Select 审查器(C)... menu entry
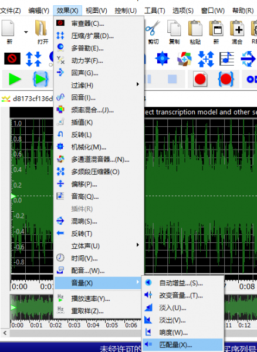257x352 pixels. click(99, 23)
